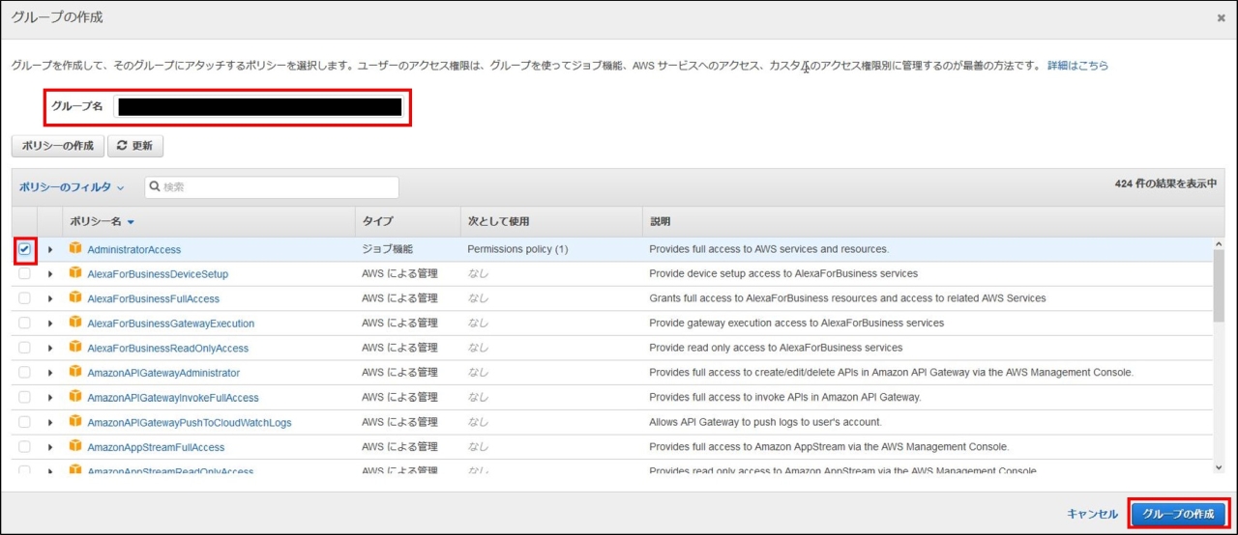Click the magnifier icon in the search box
The image size is (1238, 535).
click(x=155, y=187)
